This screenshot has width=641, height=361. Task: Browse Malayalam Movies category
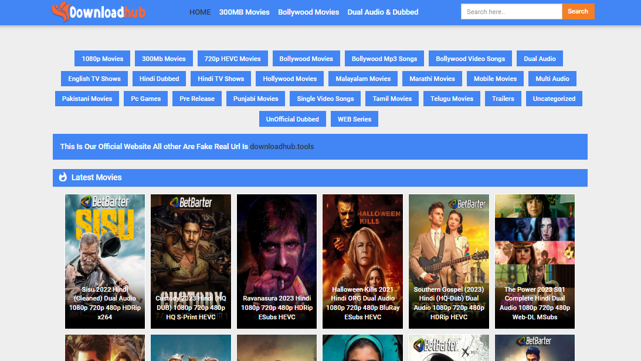click(363, 79)
